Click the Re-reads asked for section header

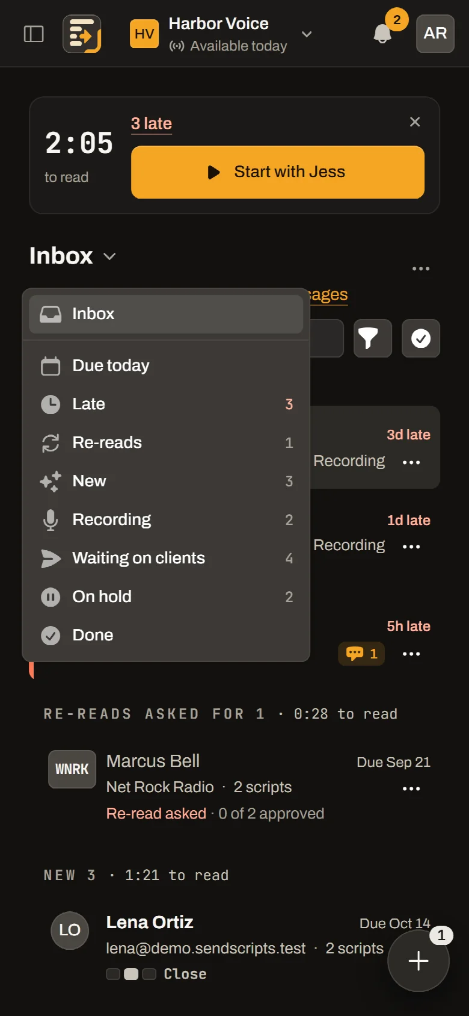click(x=220, y=714)
